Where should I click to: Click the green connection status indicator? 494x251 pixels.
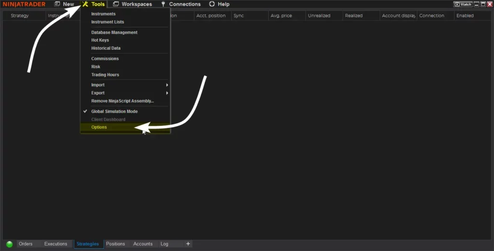[x=10, y=244]
